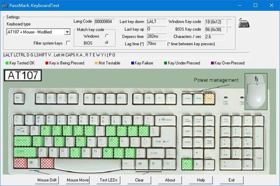
Task: Open the About dialog
Action: [x=170, y=180]
